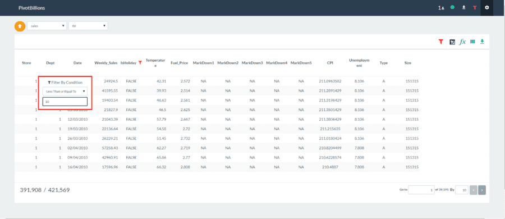Click the Weekly_Sales column header
Screen dimensions: 505x219
point(106,63)
